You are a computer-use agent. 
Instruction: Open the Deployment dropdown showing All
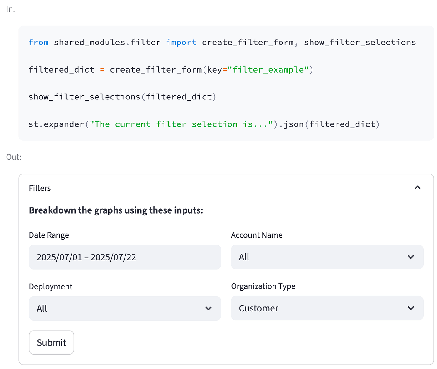(119, 308)
